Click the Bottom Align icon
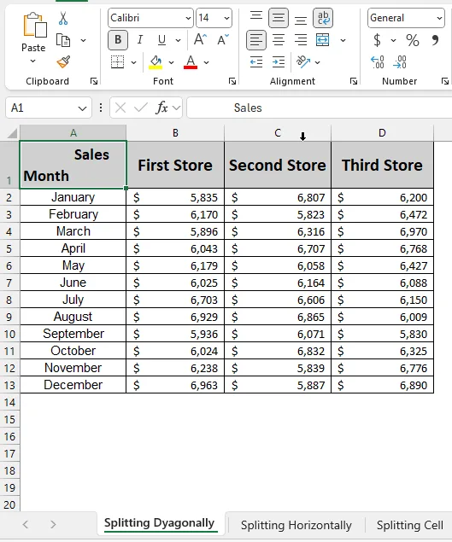Image resolution: width=452 pixels, height=542 pixels. click(301, 20)
